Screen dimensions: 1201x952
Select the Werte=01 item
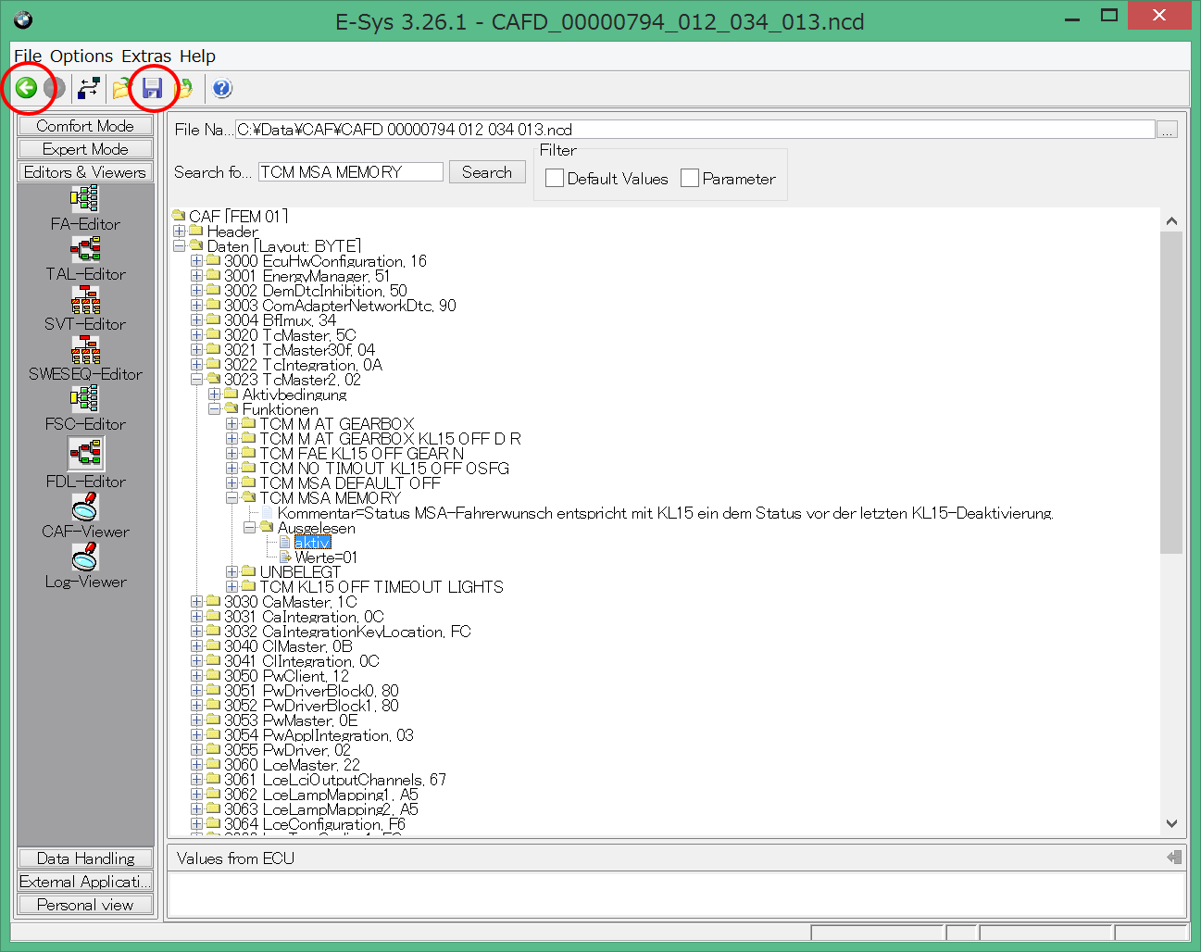[326, 557]
